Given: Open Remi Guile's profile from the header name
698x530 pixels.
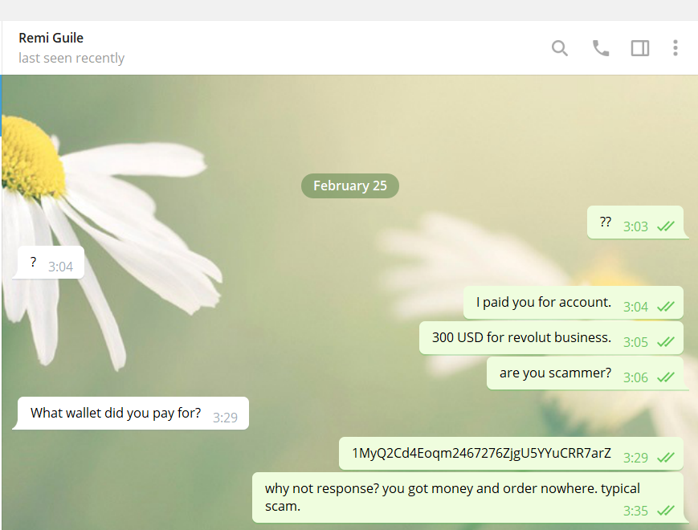Looking at the screenshot, I should coord(51,38).
